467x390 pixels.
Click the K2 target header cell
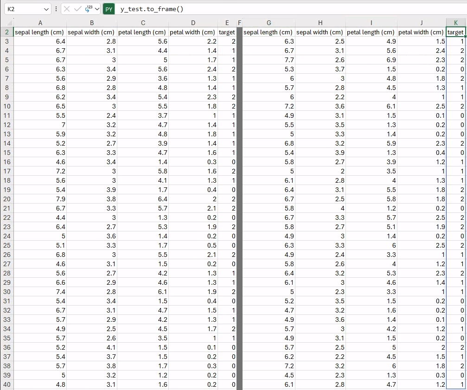click(x=455, y=32)
